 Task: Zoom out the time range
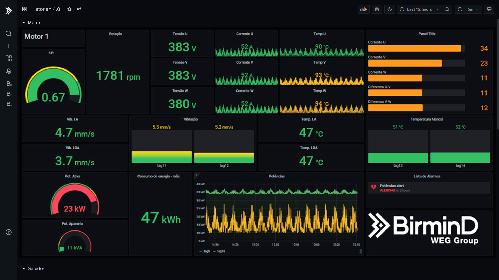pyautogui.click(x=447, y=9)
